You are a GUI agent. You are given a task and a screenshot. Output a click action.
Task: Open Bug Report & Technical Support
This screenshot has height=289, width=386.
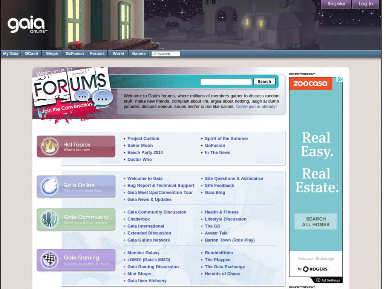click(x=161, y=186)
